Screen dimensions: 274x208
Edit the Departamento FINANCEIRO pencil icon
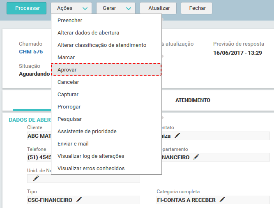(x=196, y=157)
